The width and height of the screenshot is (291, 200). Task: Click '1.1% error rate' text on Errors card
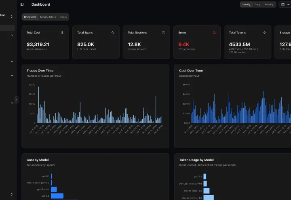pos(186,49)
